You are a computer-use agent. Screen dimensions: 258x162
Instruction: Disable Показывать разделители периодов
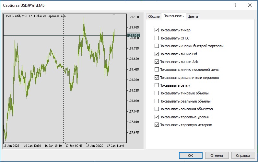pyautogui.click(x=157, y=78)
